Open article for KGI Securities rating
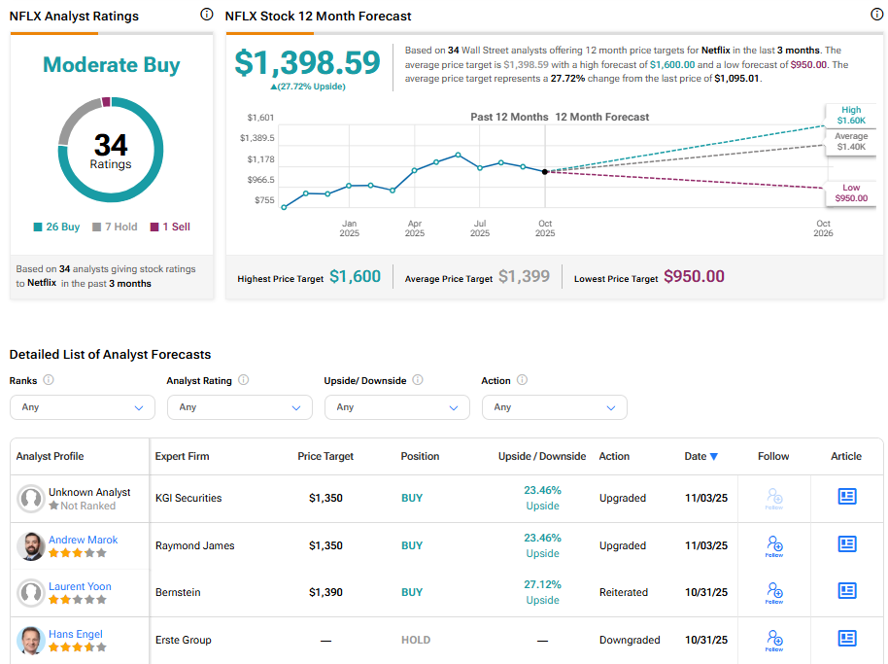The height and width of the screenshot is (664, 888). coord(846,497)
